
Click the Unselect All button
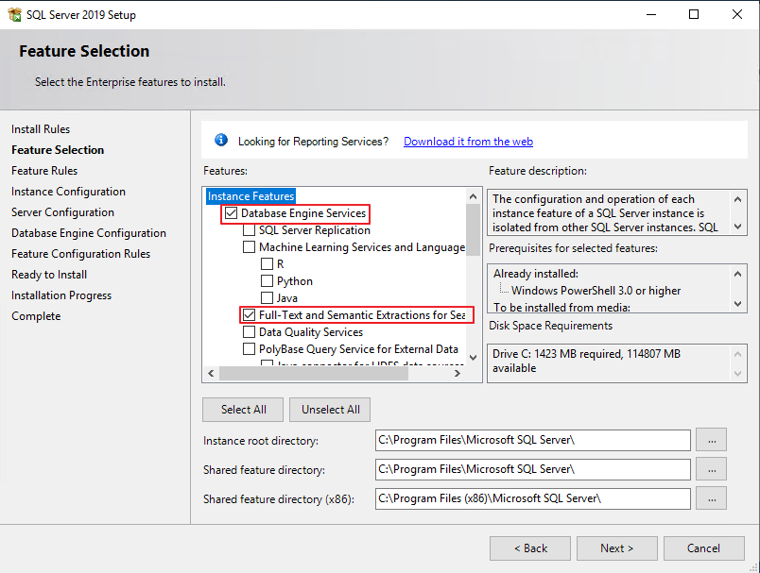(331, 410)
